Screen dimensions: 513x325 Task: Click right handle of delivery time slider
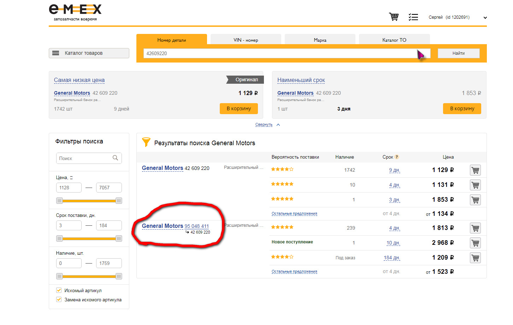click(119, 238)
